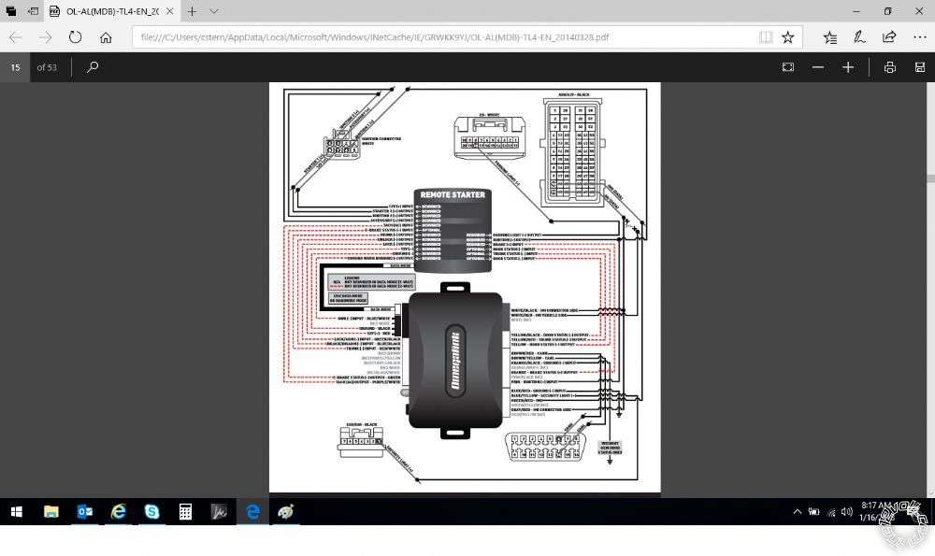
Task: Click the PDF page number box
Action: [15, 67]
